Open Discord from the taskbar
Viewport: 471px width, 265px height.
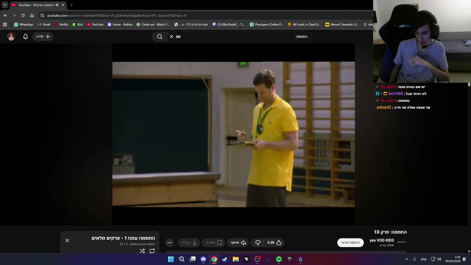[x=203, y=259]
